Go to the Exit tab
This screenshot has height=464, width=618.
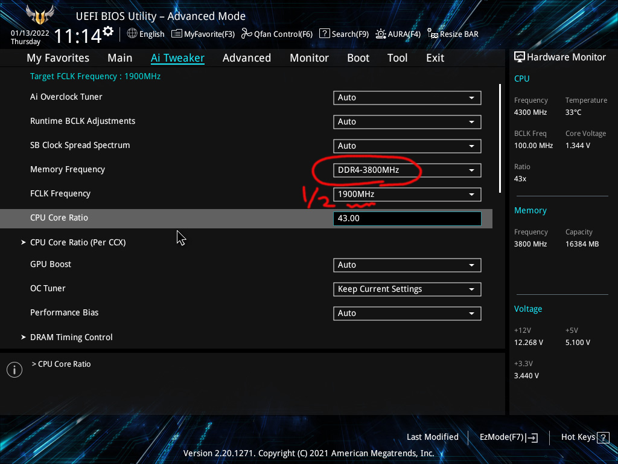pos(435,58)
